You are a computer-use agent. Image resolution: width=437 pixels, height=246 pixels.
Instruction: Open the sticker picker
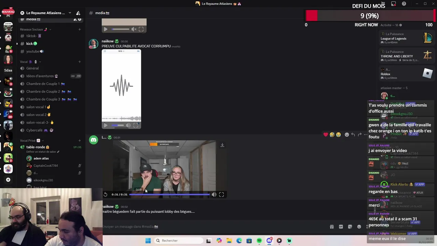pos(350,227)
